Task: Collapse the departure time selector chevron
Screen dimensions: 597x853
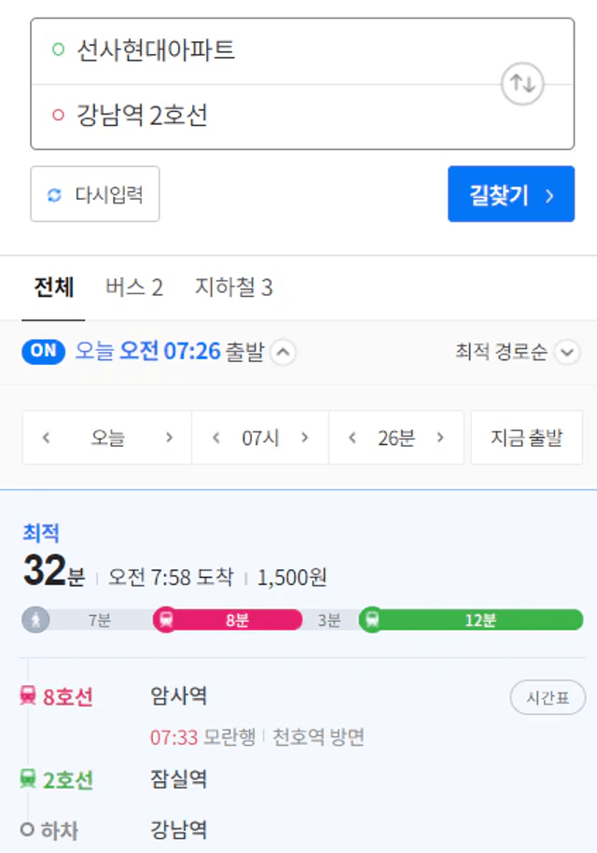Action: click(283, 352)
